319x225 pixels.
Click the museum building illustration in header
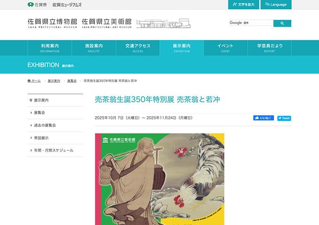[x=163, y=23]
